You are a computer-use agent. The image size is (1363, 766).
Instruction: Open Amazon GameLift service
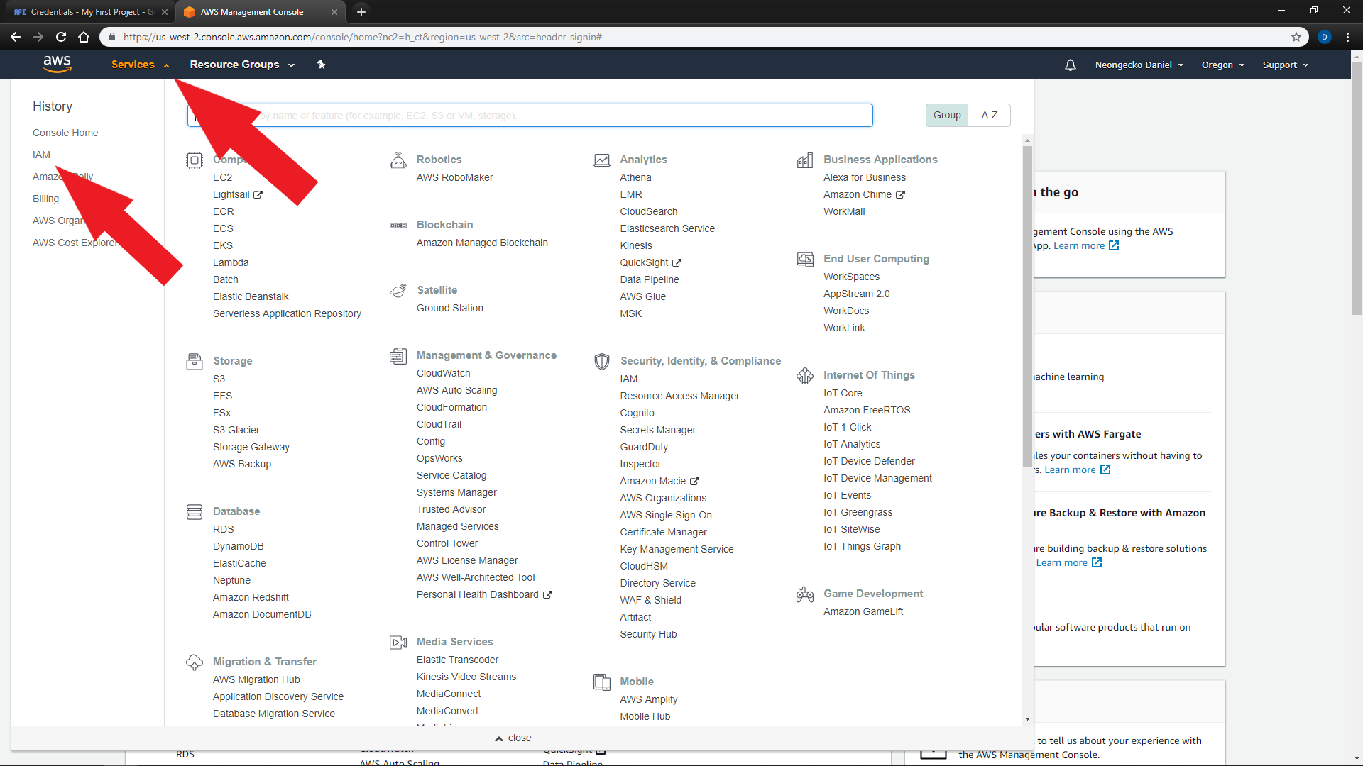click(863, 611)
